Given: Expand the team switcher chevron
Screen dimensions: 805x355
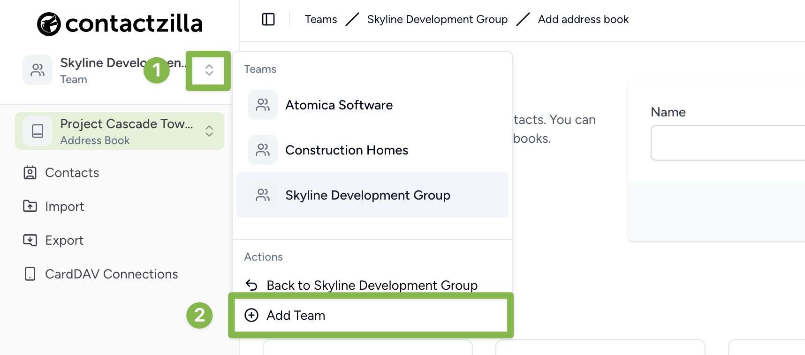Looking at the screenshot, I should pyautogui.click(x=209, y=70).
